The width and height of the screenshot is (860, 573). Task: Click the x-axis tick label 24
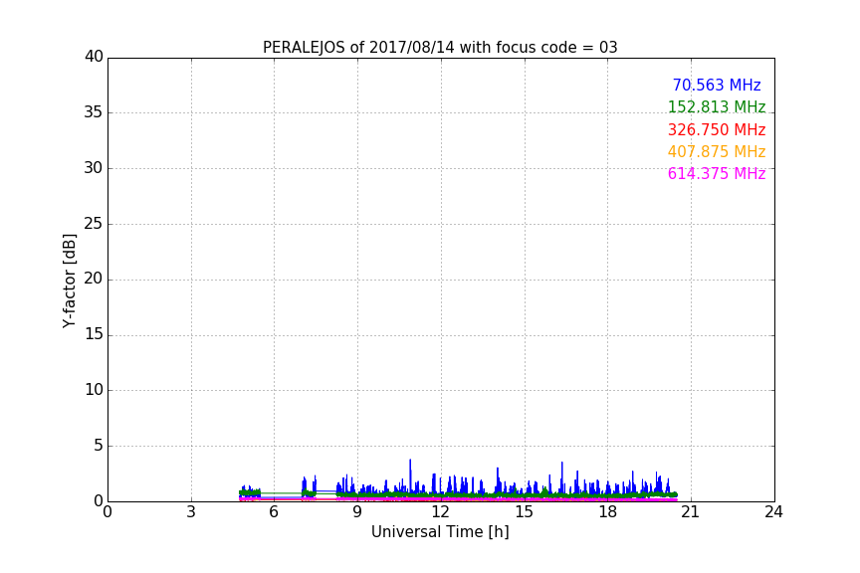pyautogui.click(x=773, y=512)
